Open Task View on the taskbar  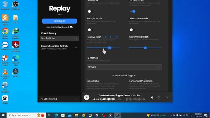[x=49, y=115]
